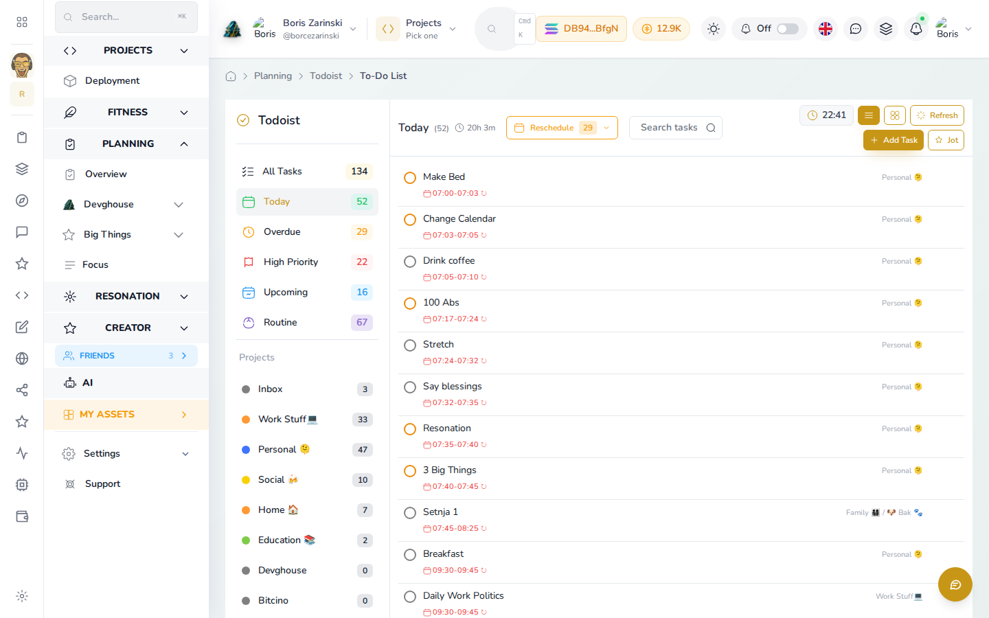Expand the FITNESS sidebar section
This screenshot has height=618, width=989.
click(x=126, y=113)
